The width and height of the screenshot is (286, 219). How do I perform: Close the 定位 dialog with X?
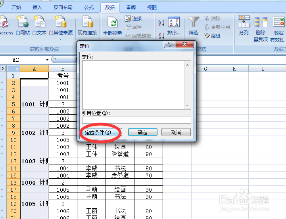[184, 44]
